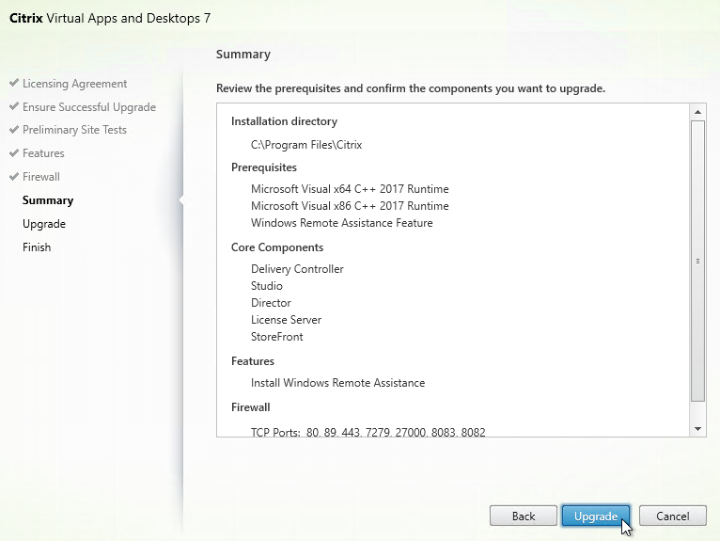
Task: Click the Upgrade button
Action: [x=596, y=517]
